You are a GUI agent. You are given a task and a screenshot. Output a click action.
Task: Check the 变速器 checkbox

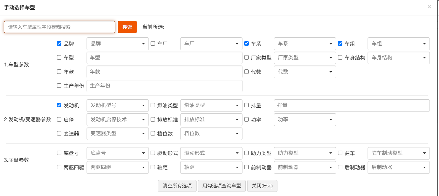pos(59,133)
